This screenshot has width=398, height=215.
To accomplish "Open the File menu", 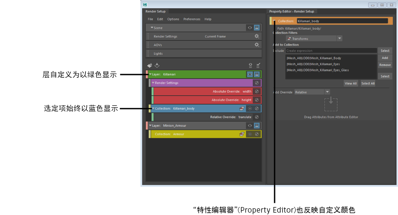I will [150, 19].
